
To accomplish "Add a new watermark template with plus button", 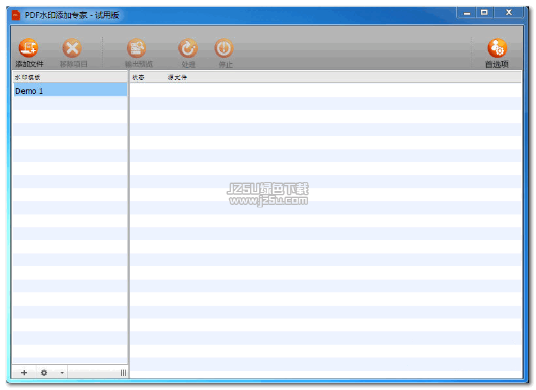I will tap(24, 373).
